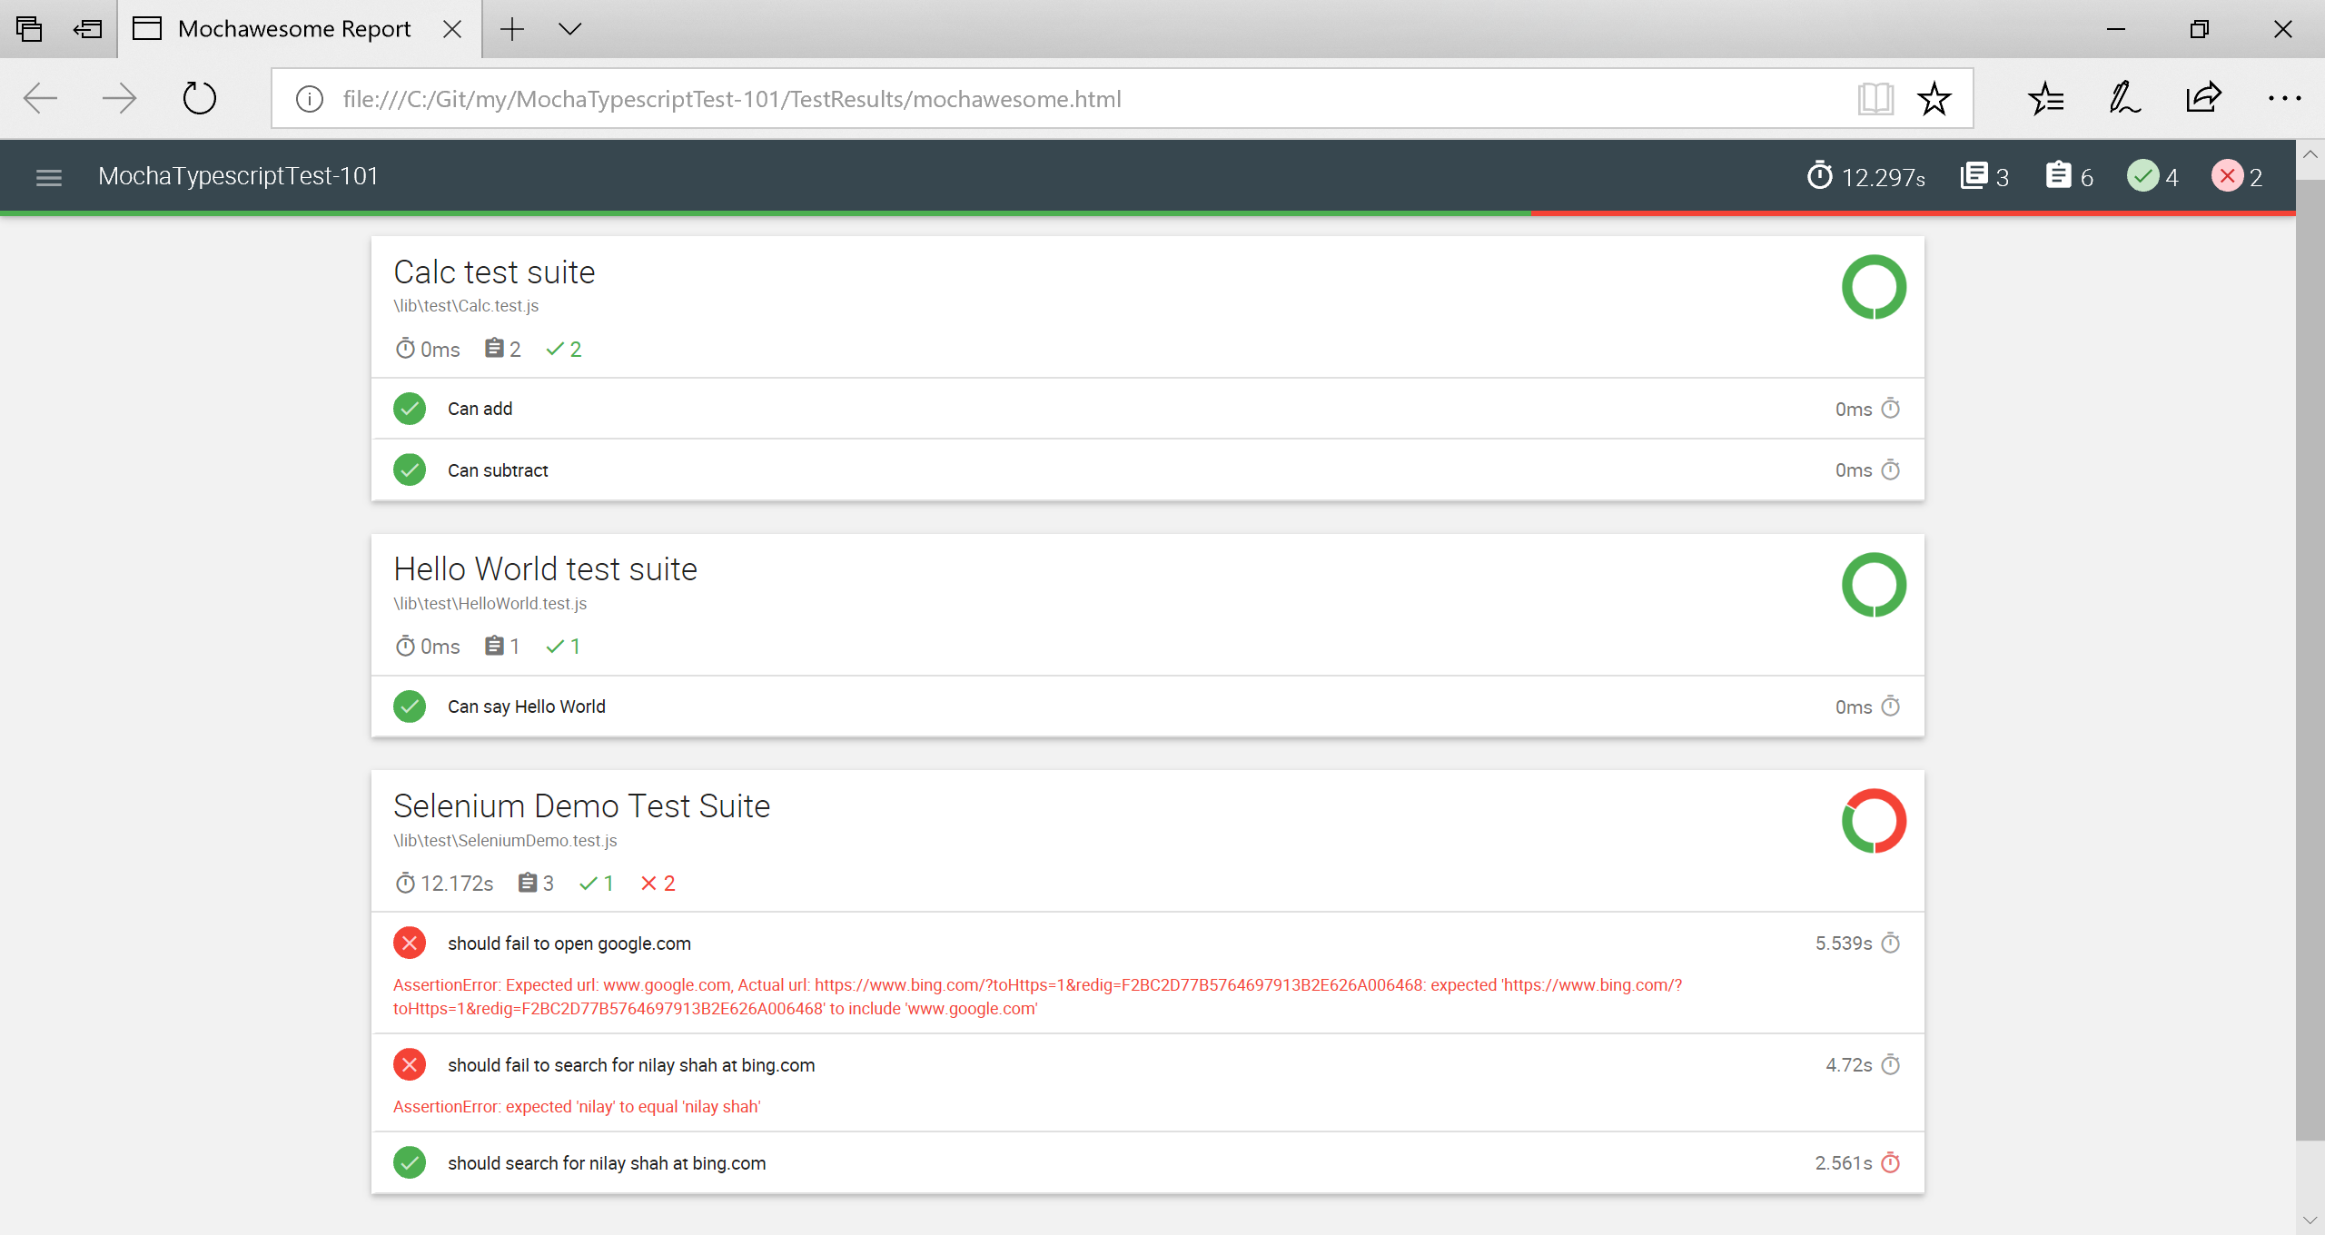Expand should fail to open google.com test

click(1147, 973)
